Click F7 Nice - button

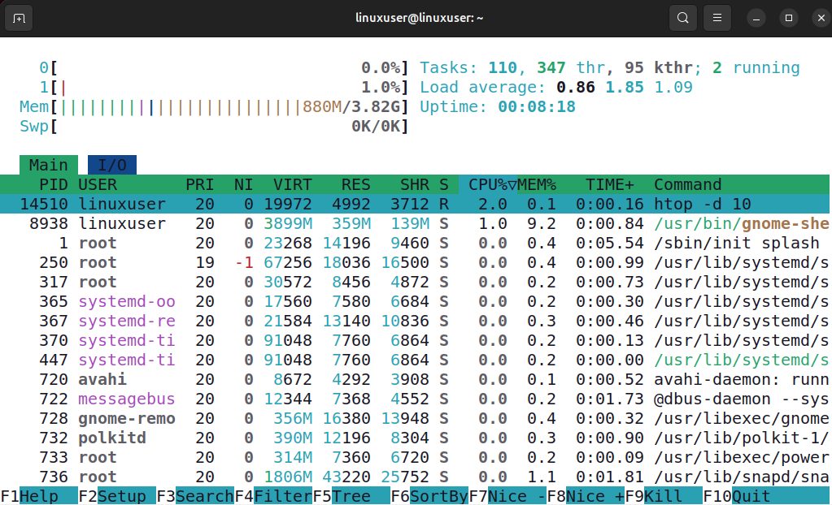[507, 496]
